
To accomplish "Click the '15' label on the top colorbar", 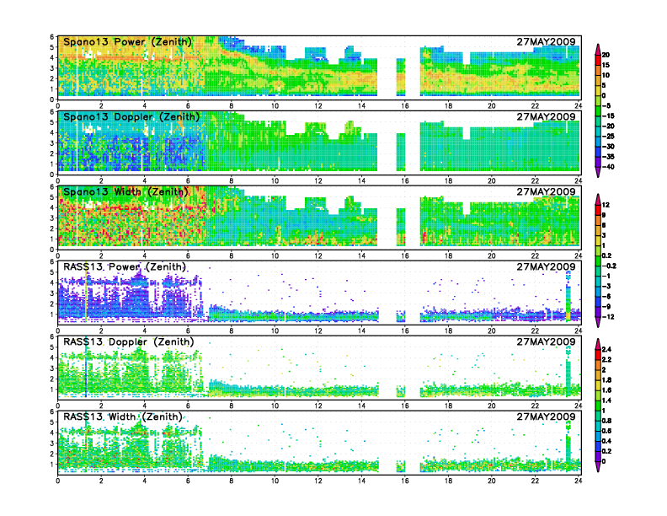I will (x=606, y=65).
